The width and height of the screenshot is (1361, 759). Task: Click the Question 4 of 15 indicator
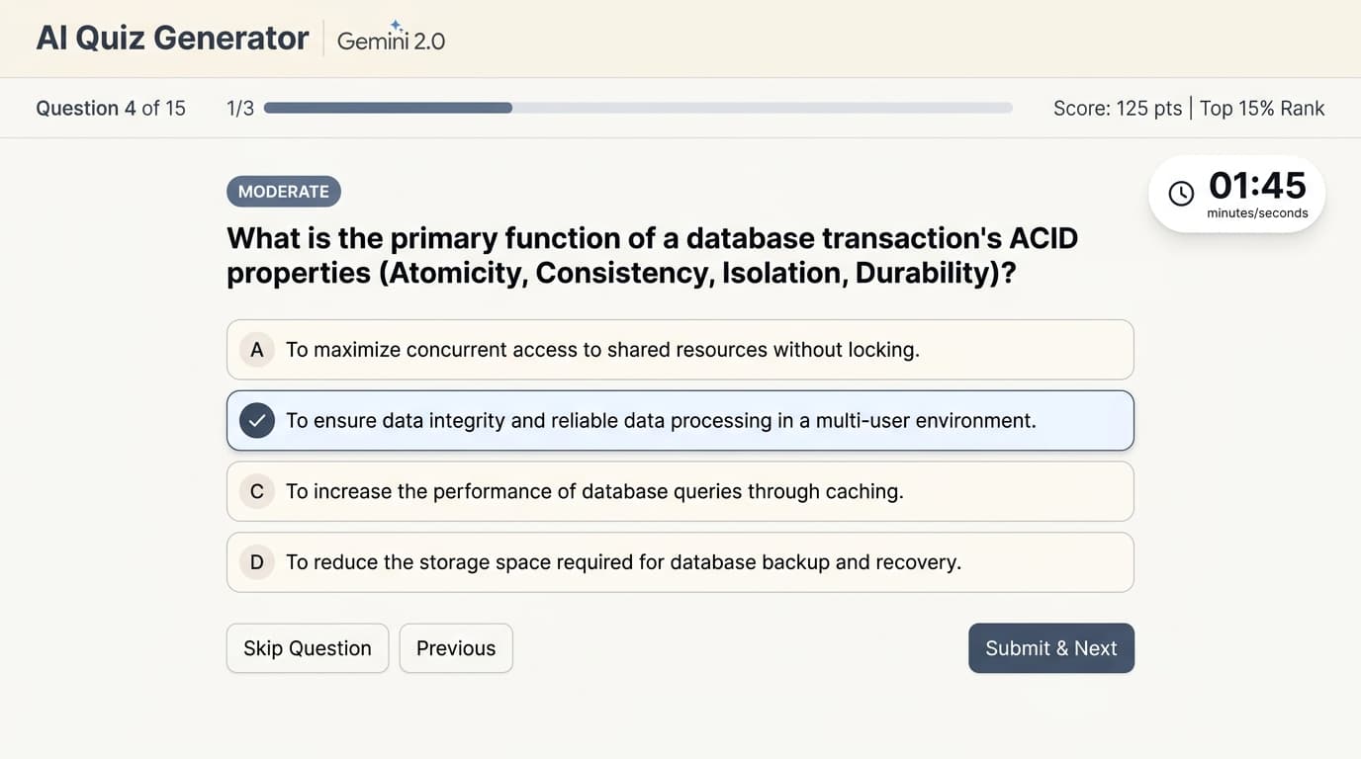111,108
